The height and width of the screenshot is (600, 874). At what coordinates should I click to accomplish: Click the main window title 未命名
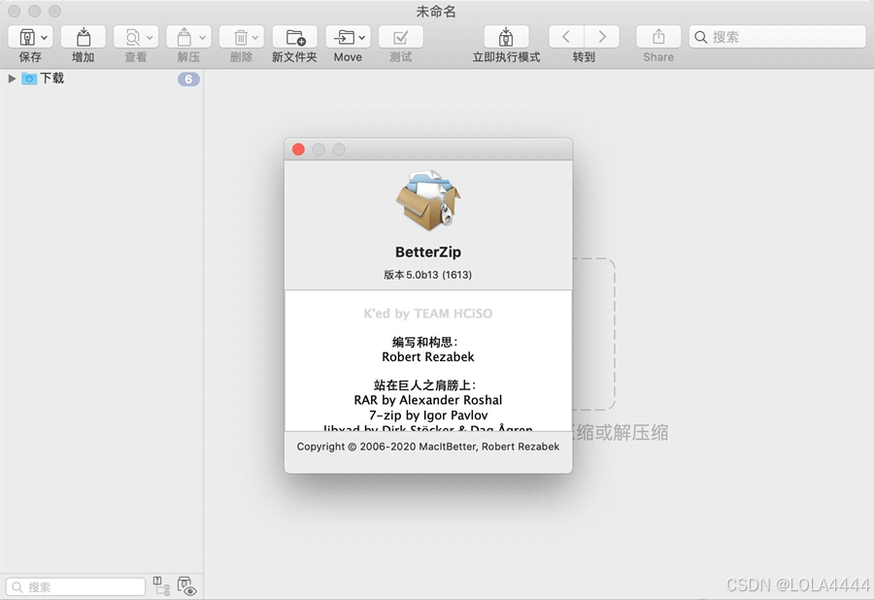[436, 11]
